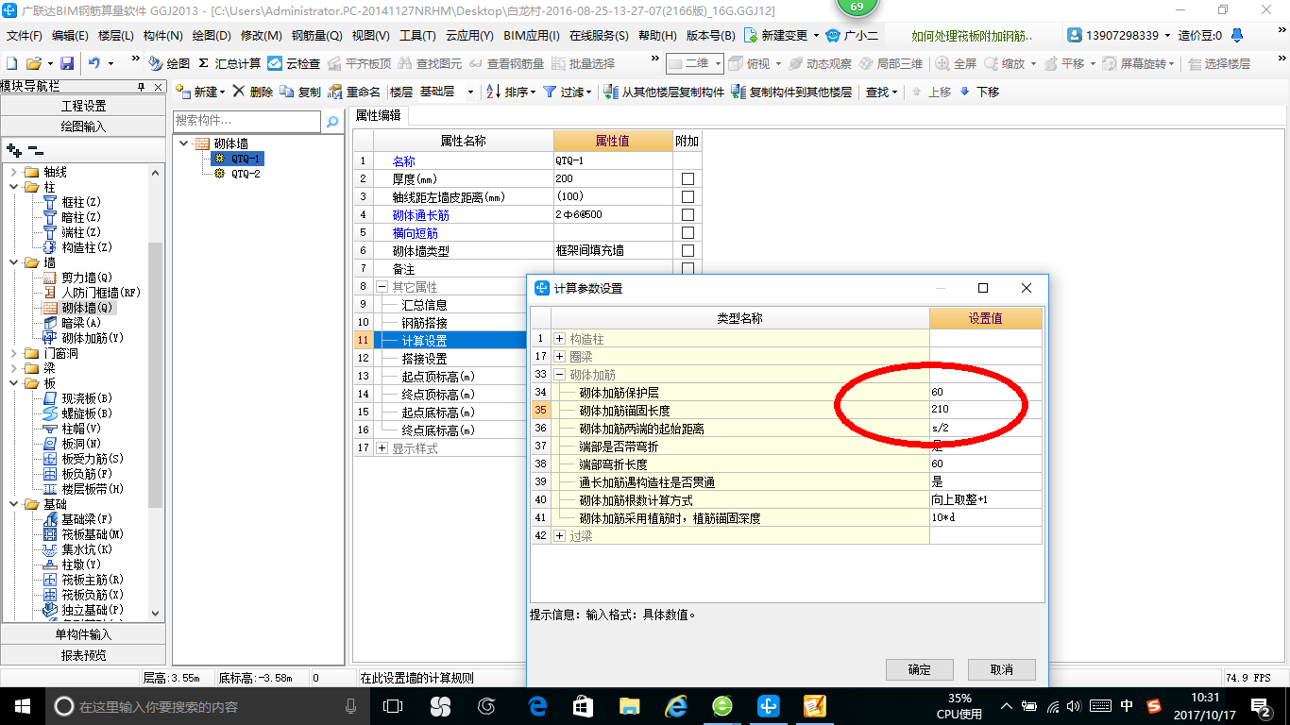Screen dimensions: 1290x725
Task: Expand 门窗洞 folder in navigation tree
Action: [x=14, y=353]
